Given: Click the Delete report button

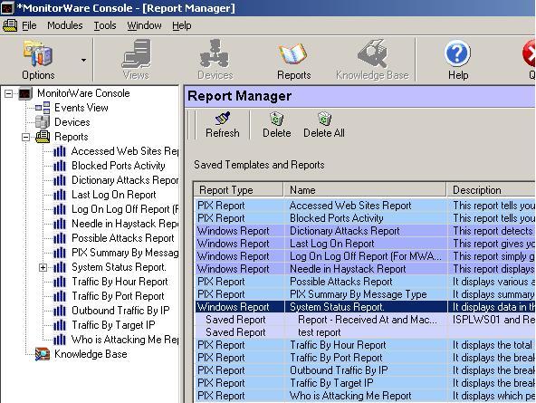Looking at the screenshot, I should (276, 125).
